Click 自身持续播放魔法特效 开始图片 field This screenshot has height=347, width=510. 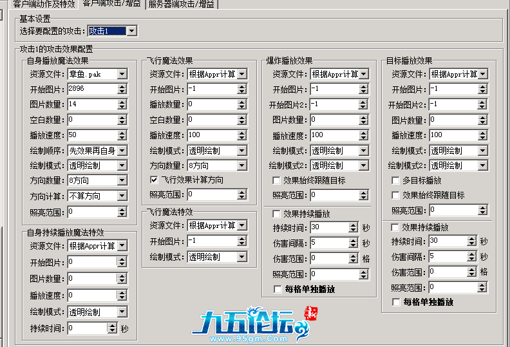tap(92, 262)
